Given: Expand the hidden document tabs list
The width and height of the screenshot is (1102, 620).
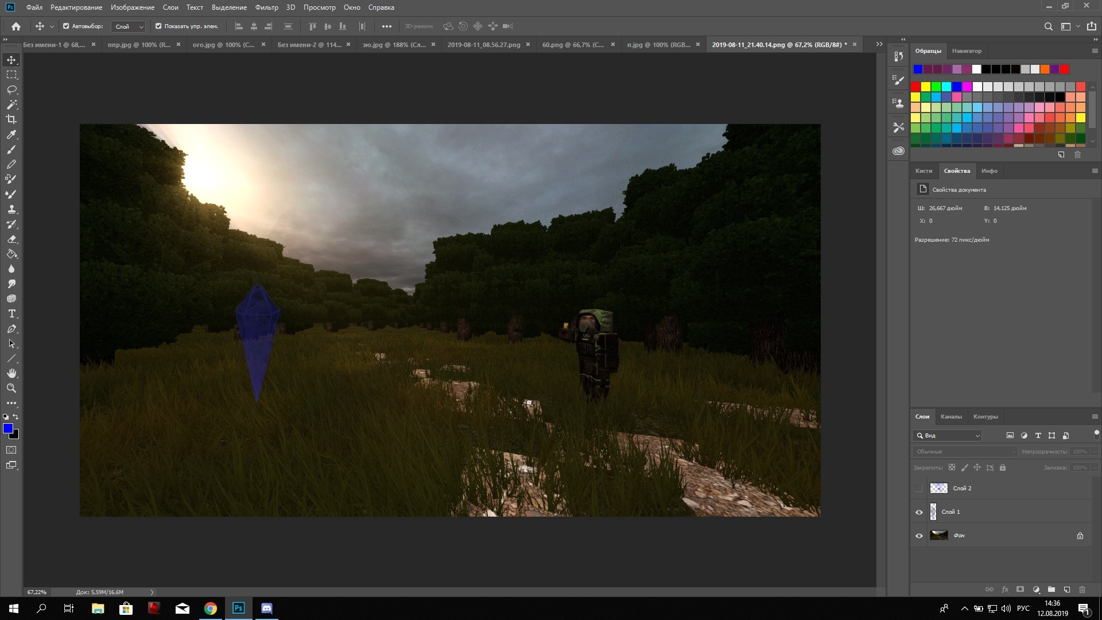Looking at the screenshot, I should click(x=879, y=44).
